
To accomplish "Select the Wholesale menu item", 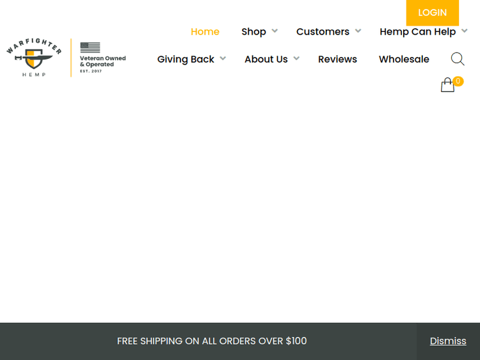I will pyautogui.click(x=404, y=59).
